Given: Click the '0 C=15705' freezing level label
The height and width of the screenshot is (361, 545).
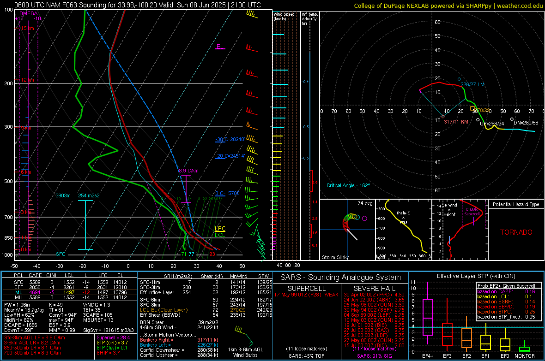Looking at the screenshot, I should (x=228, y=193).
